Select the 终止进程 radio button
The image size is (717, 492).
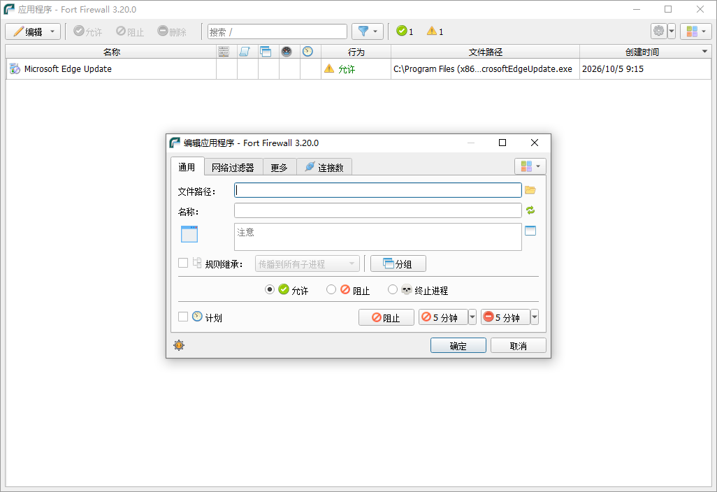pos(392,289)
